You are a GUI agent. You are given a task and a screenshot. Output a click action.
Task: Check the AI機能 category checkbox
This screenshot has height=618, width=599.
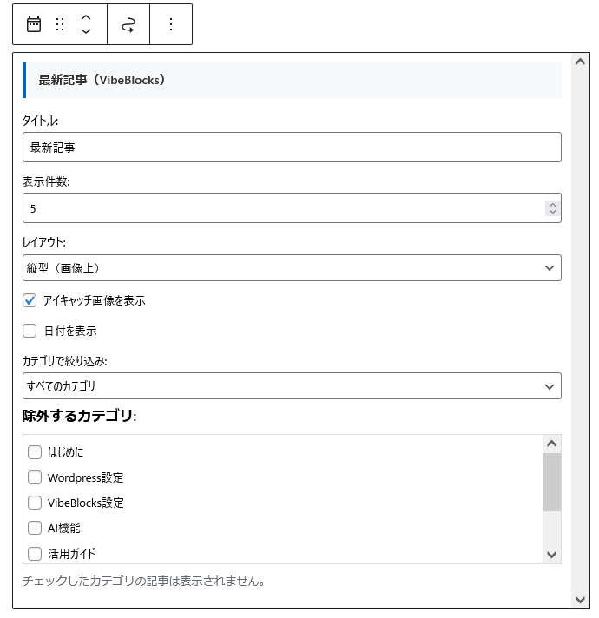[35, 528]
